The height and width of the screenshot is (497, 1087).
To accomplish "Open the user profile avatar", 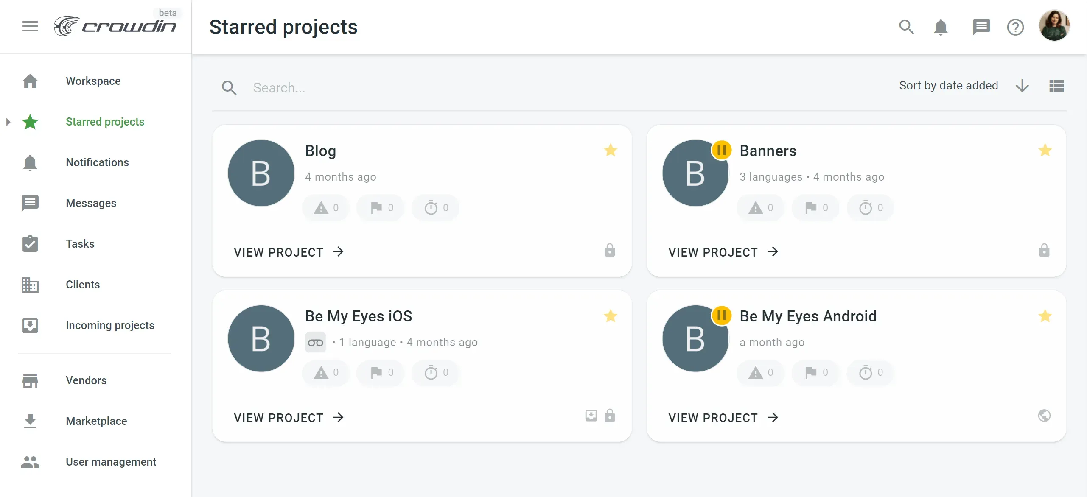I will 1054,26.
